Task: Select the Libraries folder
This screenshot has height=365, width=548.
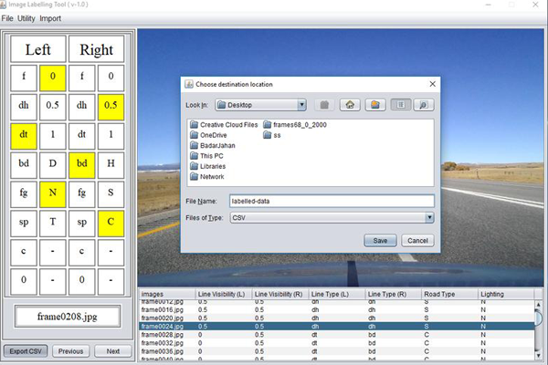Action: (x=208, y=166)
